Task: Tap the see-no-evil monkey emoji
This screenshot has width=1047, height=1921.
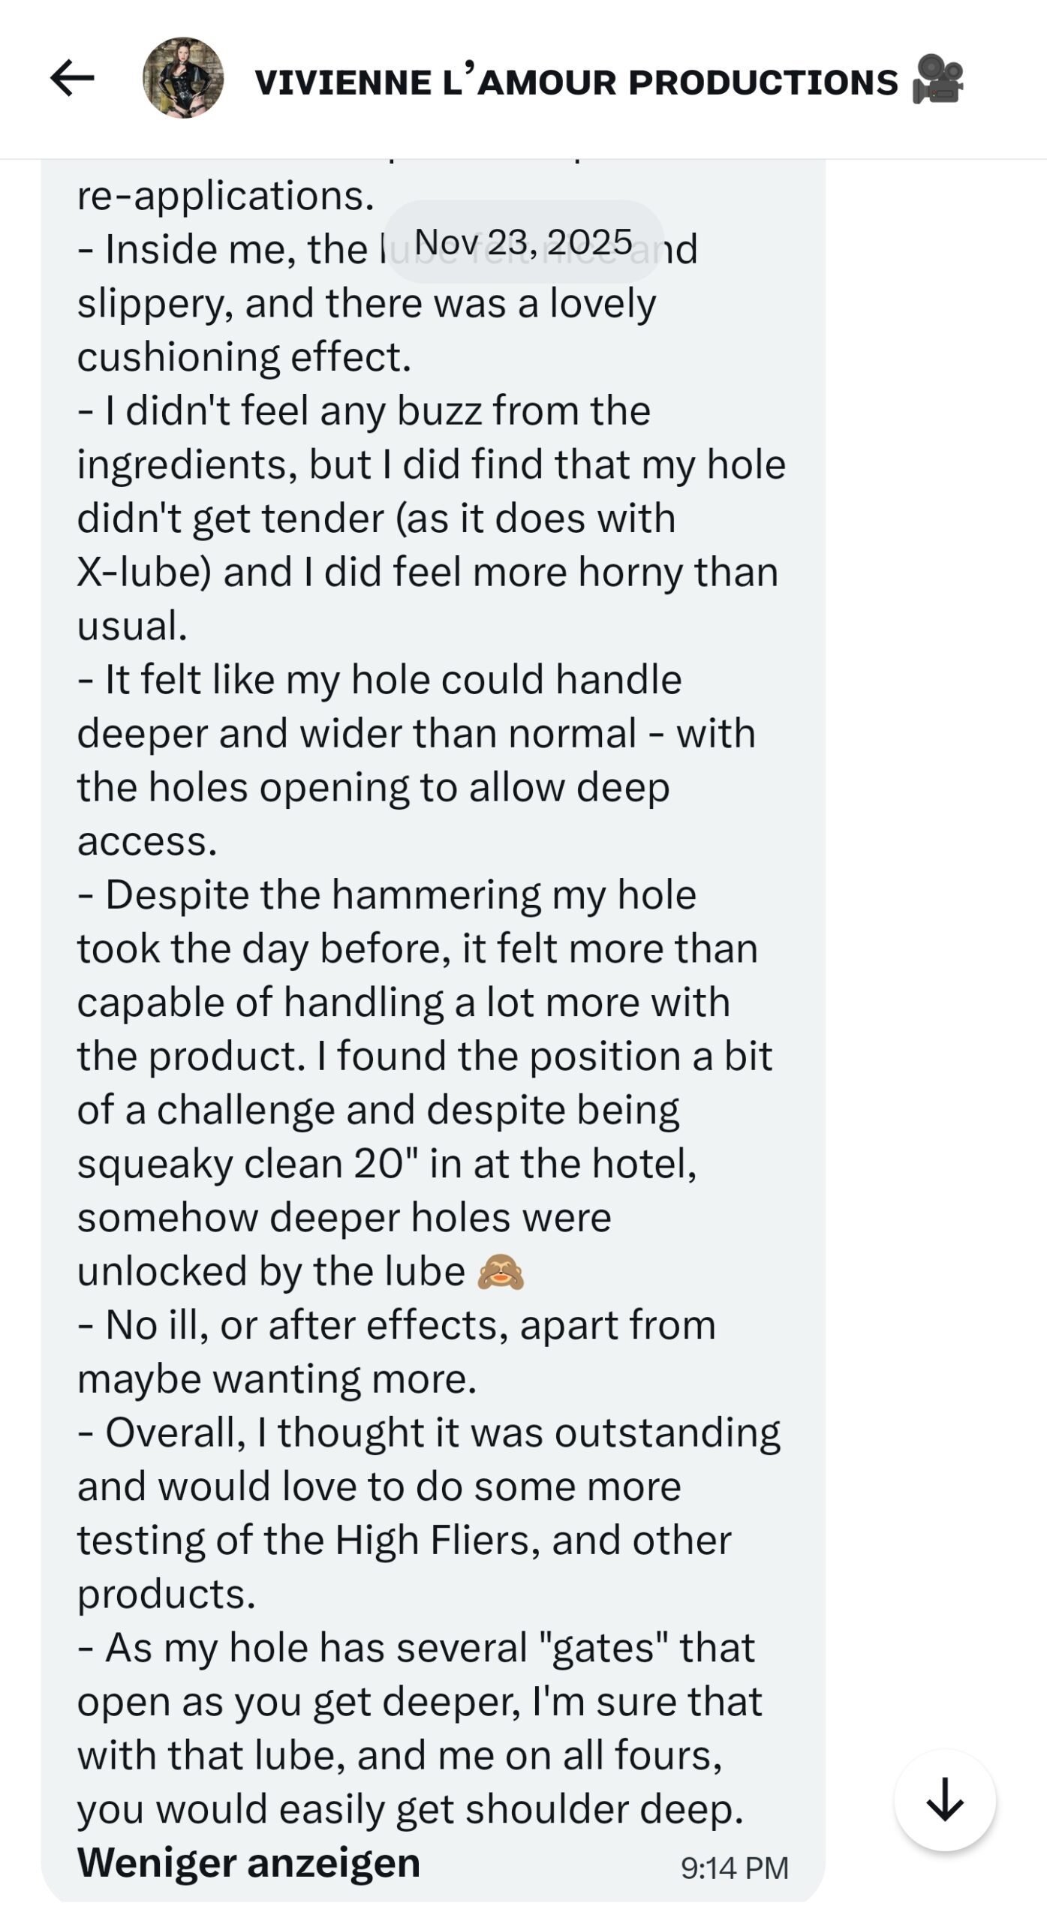Action: (x=501, y=1272)
